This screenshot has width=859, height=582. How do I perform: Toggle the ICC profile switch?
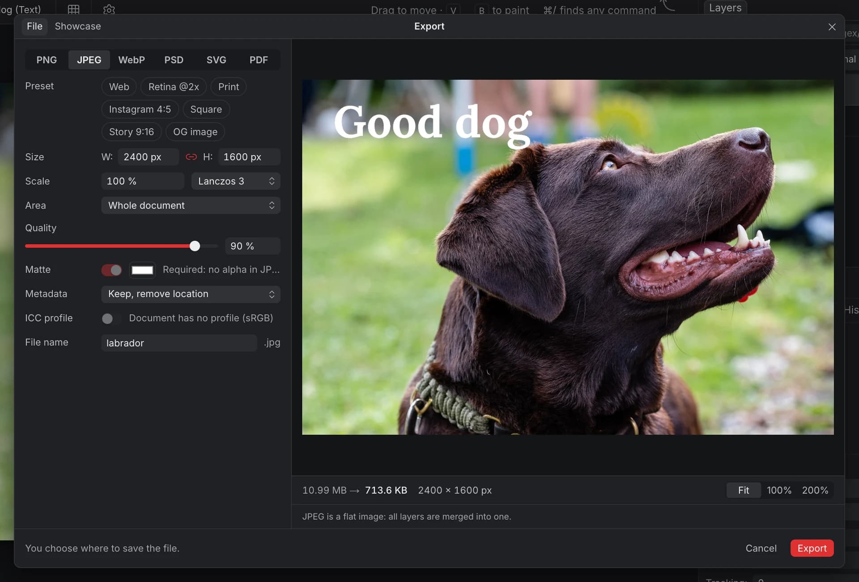click(x=111, y=318)
